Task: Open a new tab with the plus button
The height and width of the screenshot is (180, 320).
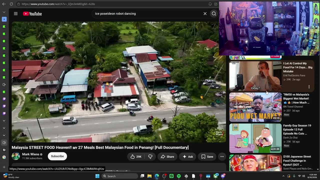Action: 4,167
